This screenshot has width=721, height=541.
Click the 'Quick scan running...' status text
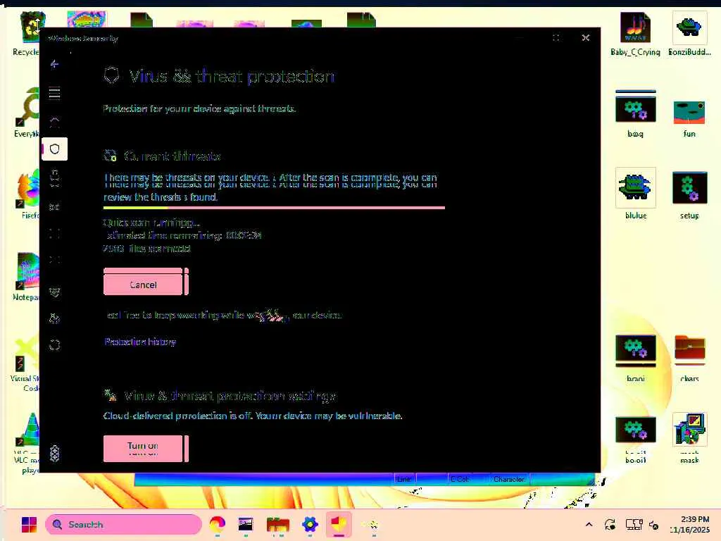click(x=151, y=223)
